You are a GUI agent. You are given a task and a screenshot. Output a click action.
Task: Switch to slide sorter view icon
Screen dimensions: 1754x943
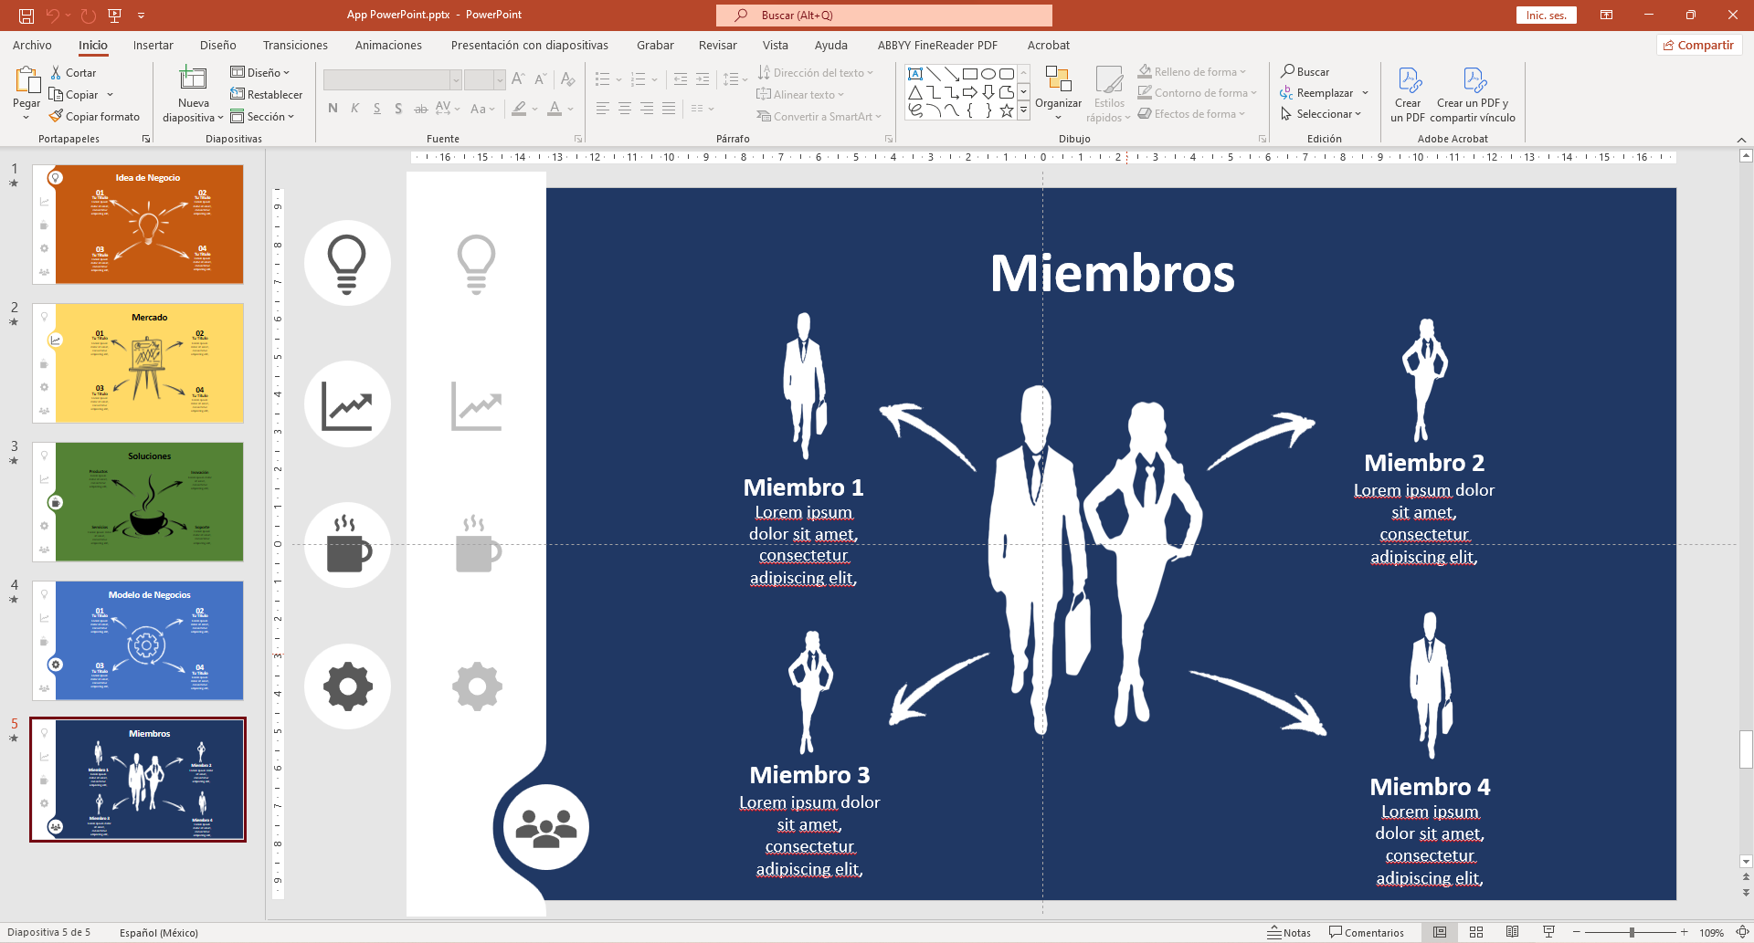(x=1476, y=932)
